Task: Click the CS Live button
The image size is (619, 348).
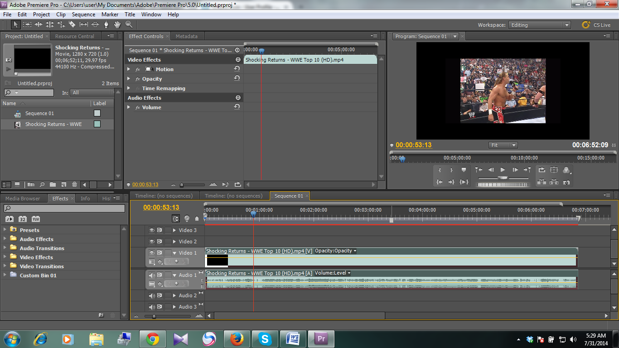Action: click(596, 25)
